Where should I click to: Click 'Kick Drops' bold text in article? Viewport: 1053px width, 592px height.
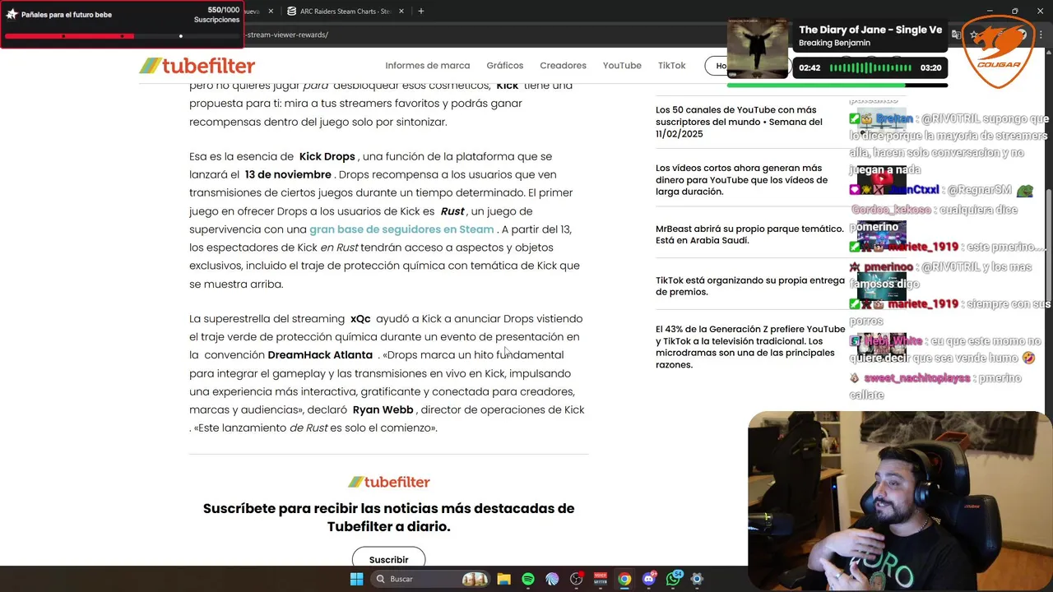coord(327,156)
